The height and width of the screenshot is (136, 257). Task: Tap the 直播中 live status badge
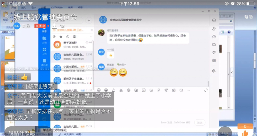point(40,26)
